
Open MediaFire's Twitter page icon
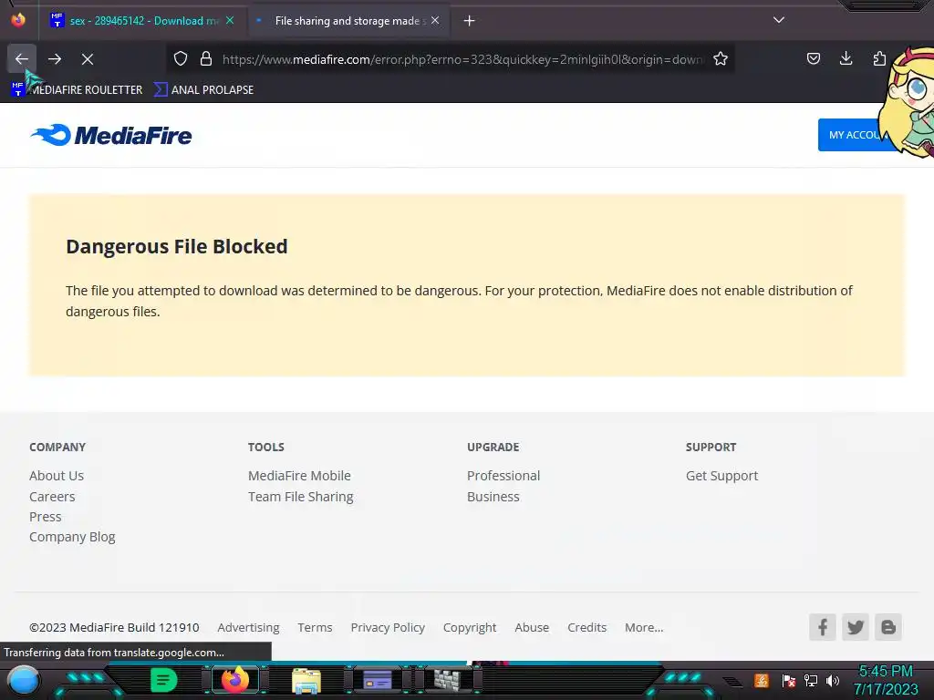pyautogui.click(x=856, y=627)
